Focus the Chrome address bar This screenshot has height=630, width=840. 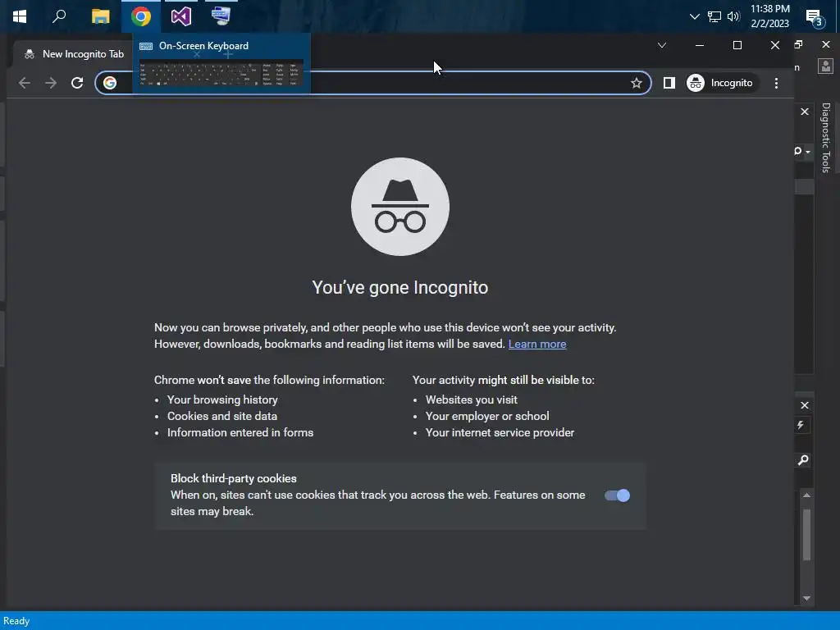point(373,83)
